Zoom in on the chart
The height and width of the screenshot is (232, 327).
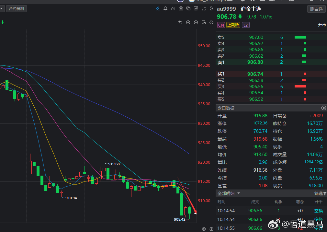[x=188, y=22]
